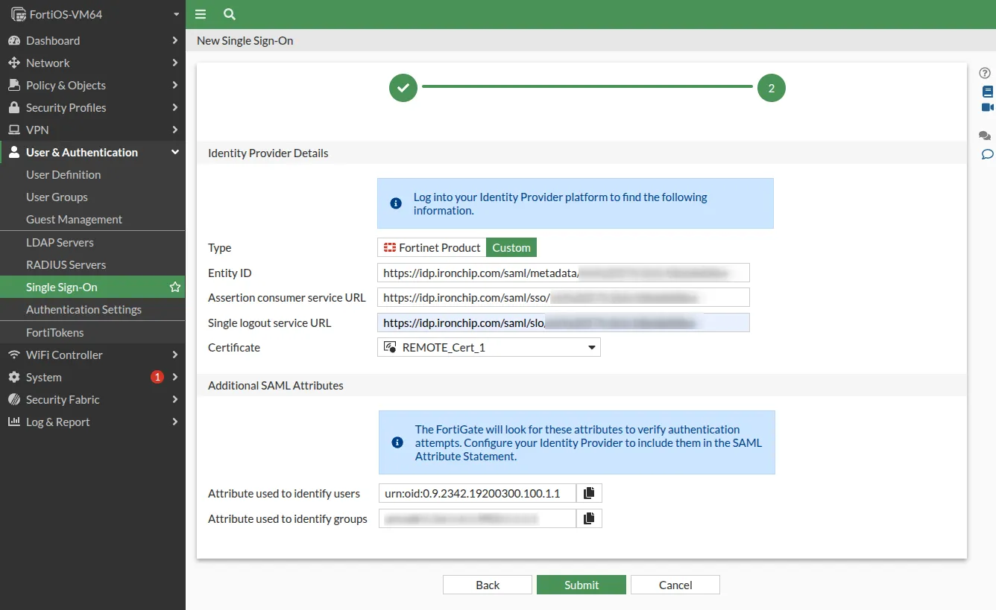Expand the Network menu chevron
The width and height of the screenshot is (996, 610).
175,63
